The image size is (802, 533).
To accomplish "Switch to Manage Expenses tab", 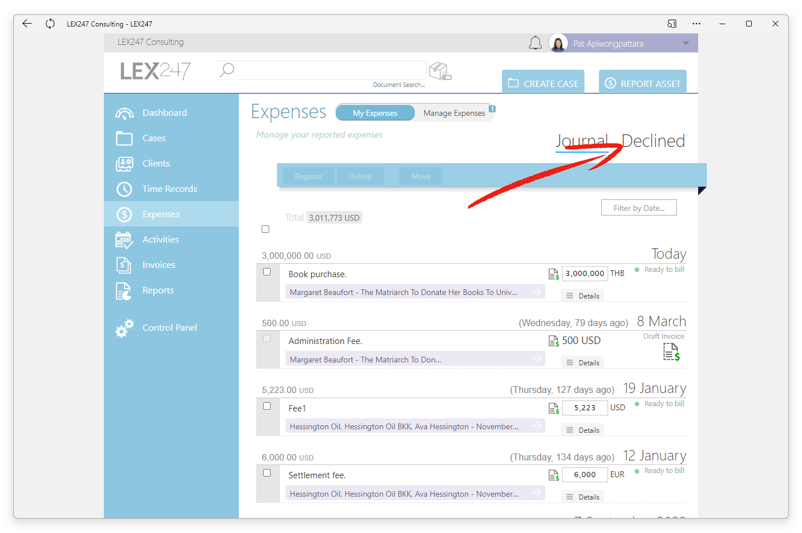I will 454,113.
